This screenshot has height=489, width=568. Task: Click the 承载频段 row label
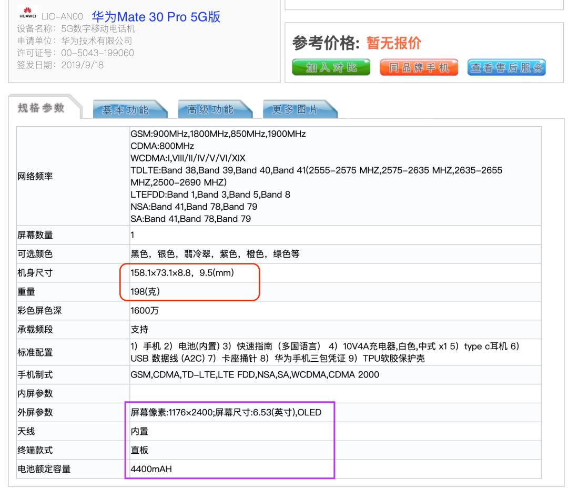point(35,329)
